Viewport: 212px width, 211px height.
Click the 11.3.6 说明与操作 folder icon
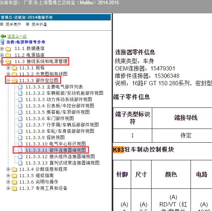14,182
